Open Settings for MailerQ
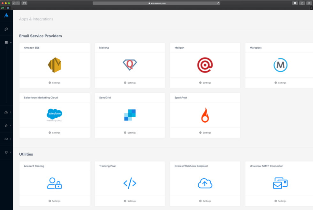This screenshot has width=313, height=210. 130,83
